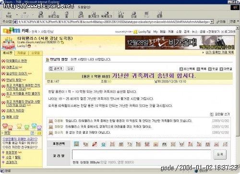Click the Daum logo

click(x=12, y=30)
